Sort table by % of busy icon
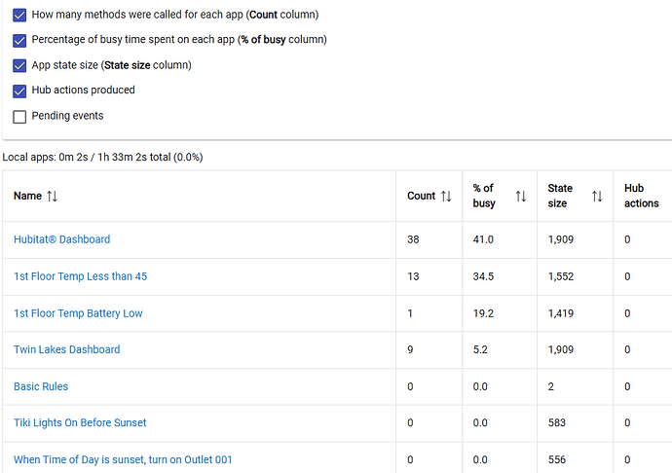Image resolution: width=672 pixels, height=473 pixels. pos(521,197)
